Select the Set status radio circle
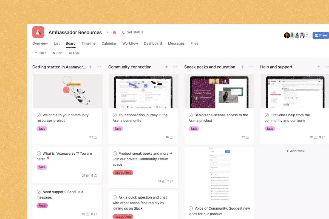329x219 pixels. point(124,32)
